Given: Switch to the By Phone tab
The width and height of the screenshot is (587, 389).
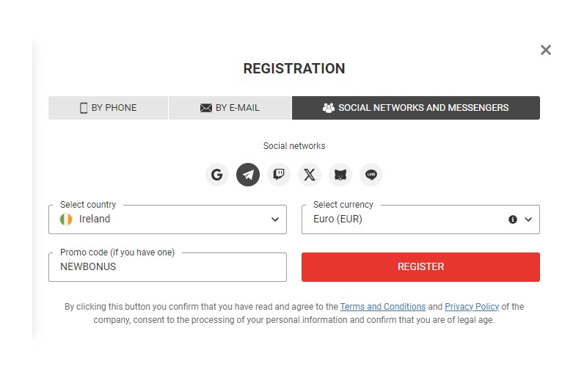Looking at the screenshot, I should click(108, 108).
